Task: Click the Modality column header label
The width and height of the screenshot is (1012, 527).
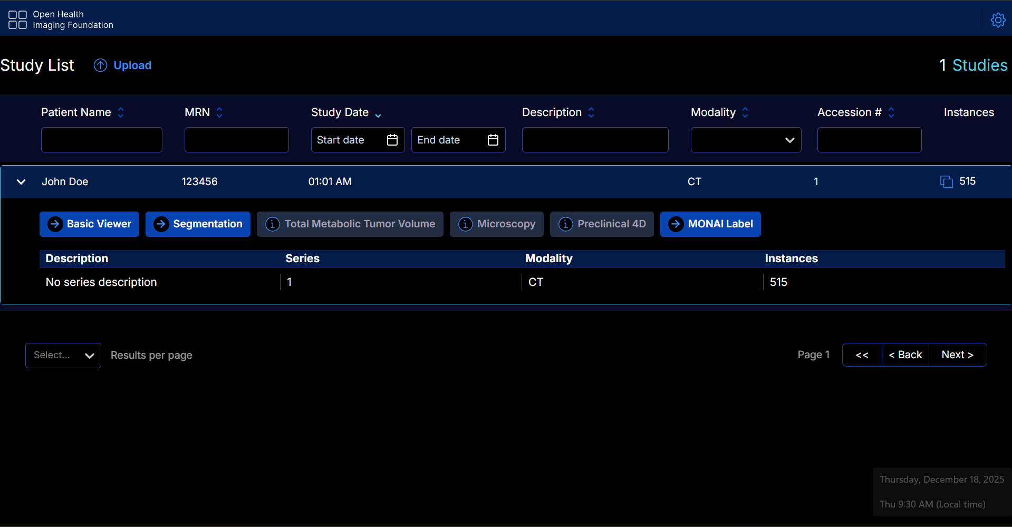Action: pyautogui.click(x=713, y=112)
